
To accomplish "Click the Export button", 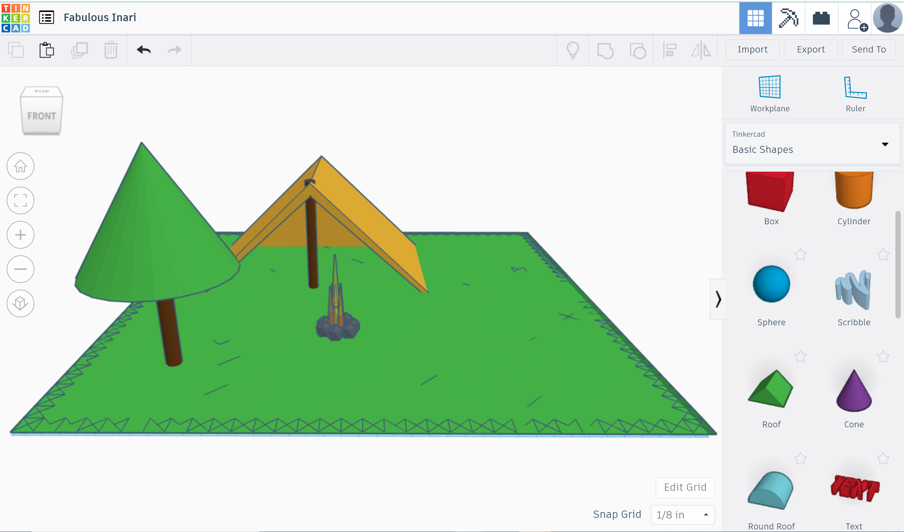I will tap(810, 50).
